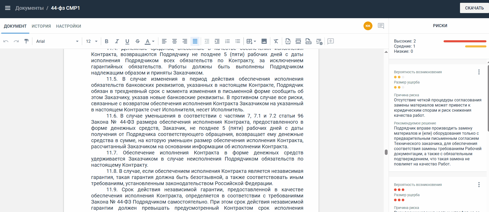Click the ЮК user avatar
The image size is (489, 212).
368,26
